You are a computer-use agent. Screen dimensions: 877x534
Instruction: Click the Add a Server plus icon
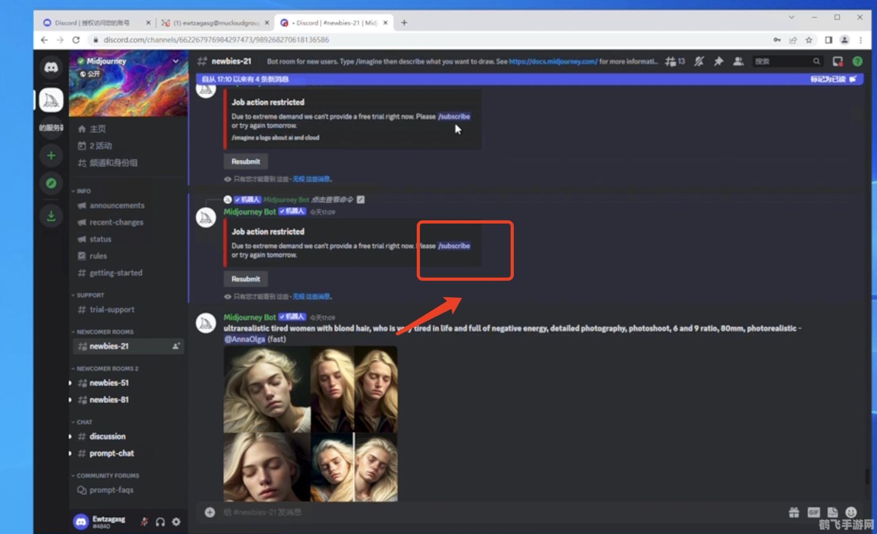pyautogui.click(x=51, y=155)
